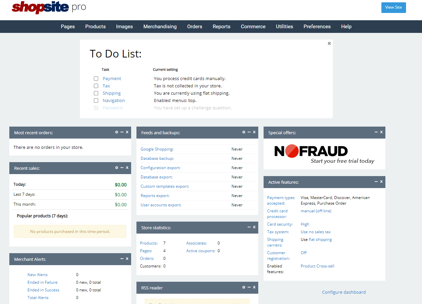Close the To Do List box

[x=329, y=44]
